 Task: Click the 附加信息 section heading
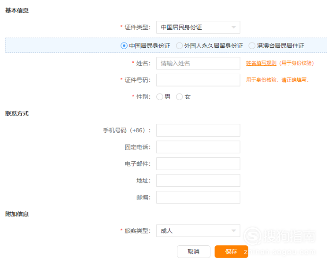point(17,214)
